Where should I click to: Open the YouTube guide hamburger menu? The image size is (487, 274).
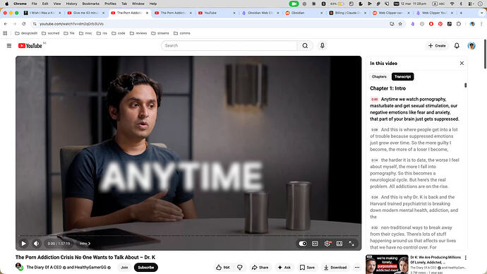pos(9,46)
